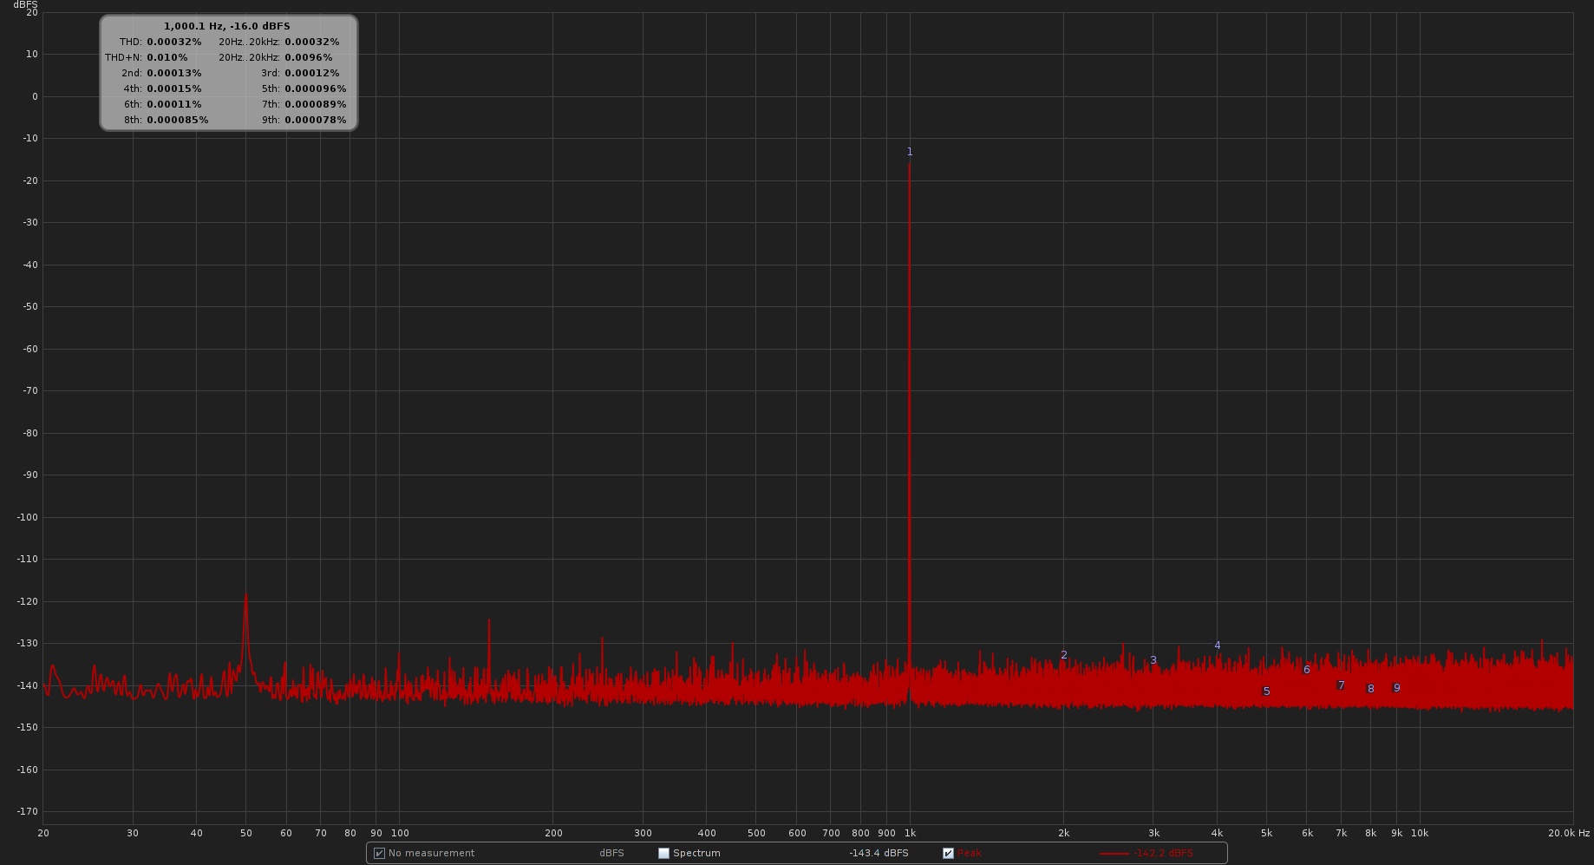This screenshot has height=865, width=1594.
Task: Uncheck the Peak trace checkbox
Action: [948, 854]
